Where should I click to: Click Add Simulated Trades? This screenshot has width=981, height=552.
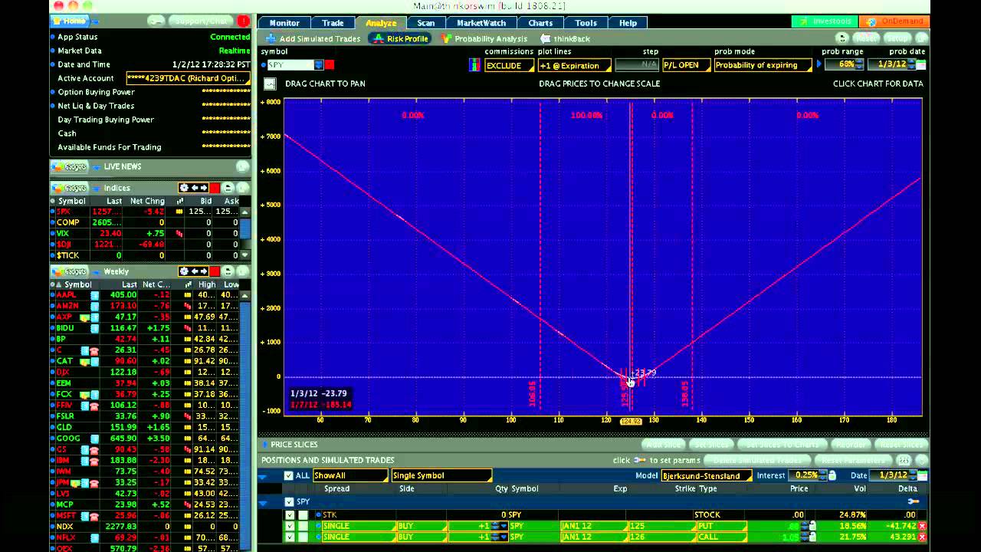(313, 38)
